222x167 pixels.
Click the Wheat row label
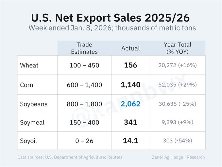pos(29,65)
